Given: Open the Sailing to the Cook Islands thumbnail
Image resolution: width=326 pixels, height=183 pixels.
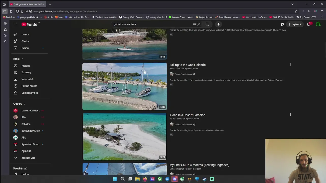Looking at the screenshot, I should tap(125, 86).
